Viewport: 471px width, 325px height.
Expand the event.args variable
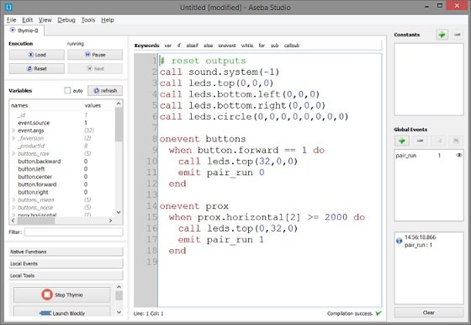pos(13,131)
